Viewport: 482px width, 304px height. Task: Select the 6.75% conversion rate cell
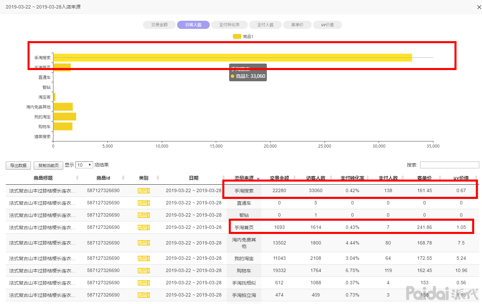coord(352,270)
